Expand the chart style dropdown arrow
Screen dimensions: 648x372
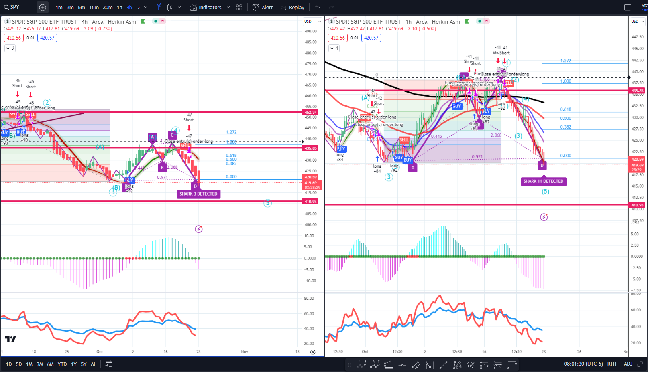point(179,7)
